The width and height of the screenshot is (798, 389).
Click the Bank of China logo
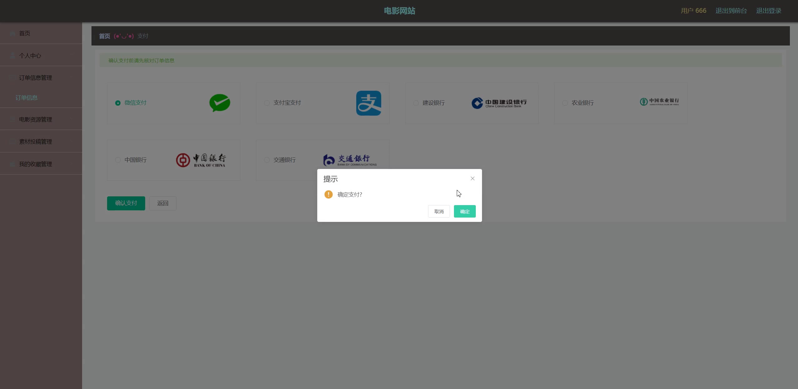point(201,160)
